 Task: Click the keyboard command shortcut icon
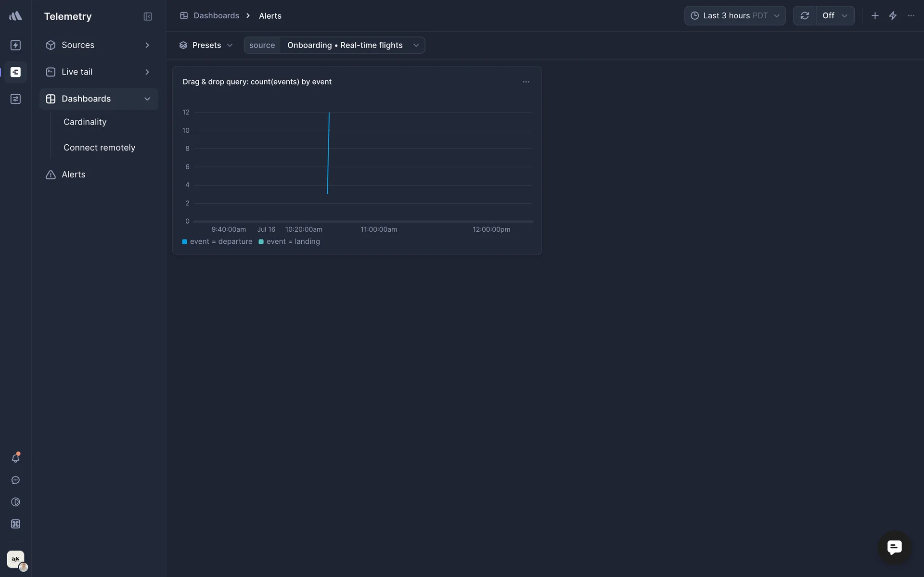coord(15,524)
